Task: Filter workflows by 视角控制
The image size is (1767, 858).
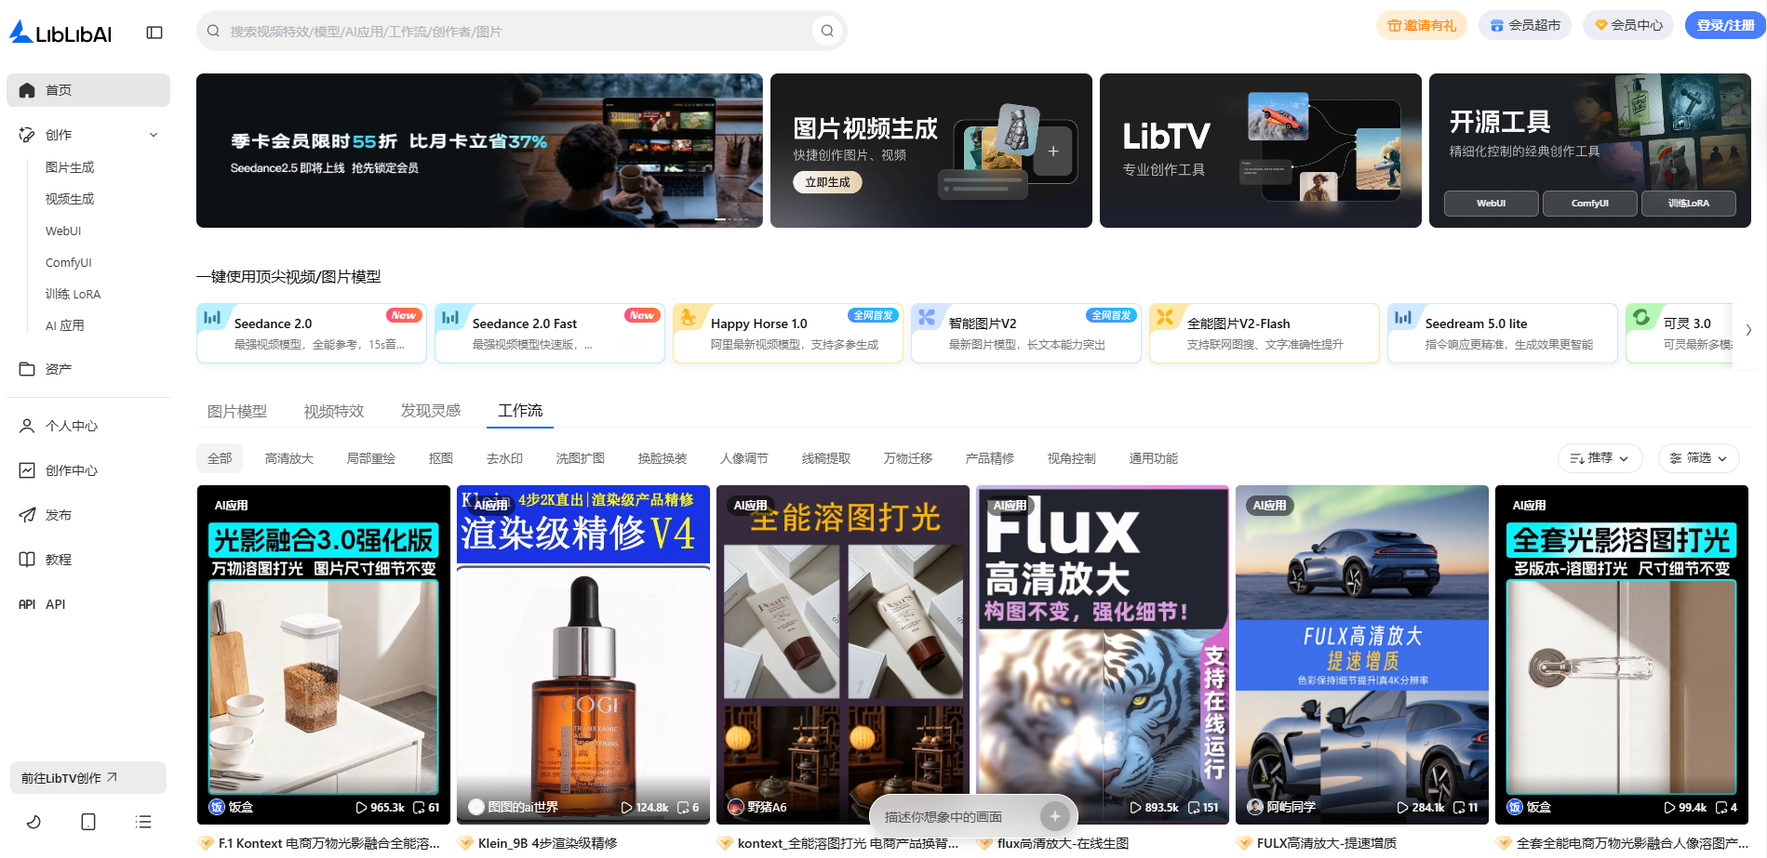Action: (x=1072, y=458)
